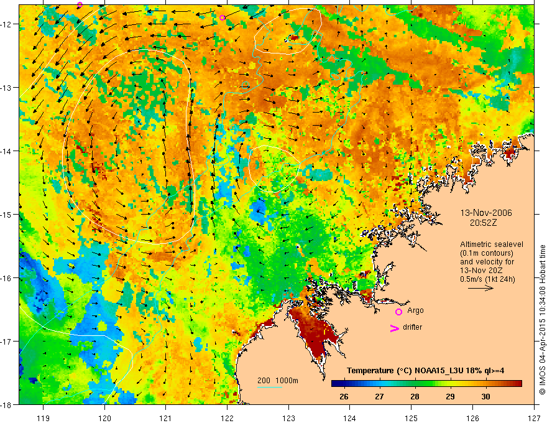
Task: Click the 'Temperature (°C) NOAA15_L3U 18% ql>=4' title
Action: click(425, 371)
